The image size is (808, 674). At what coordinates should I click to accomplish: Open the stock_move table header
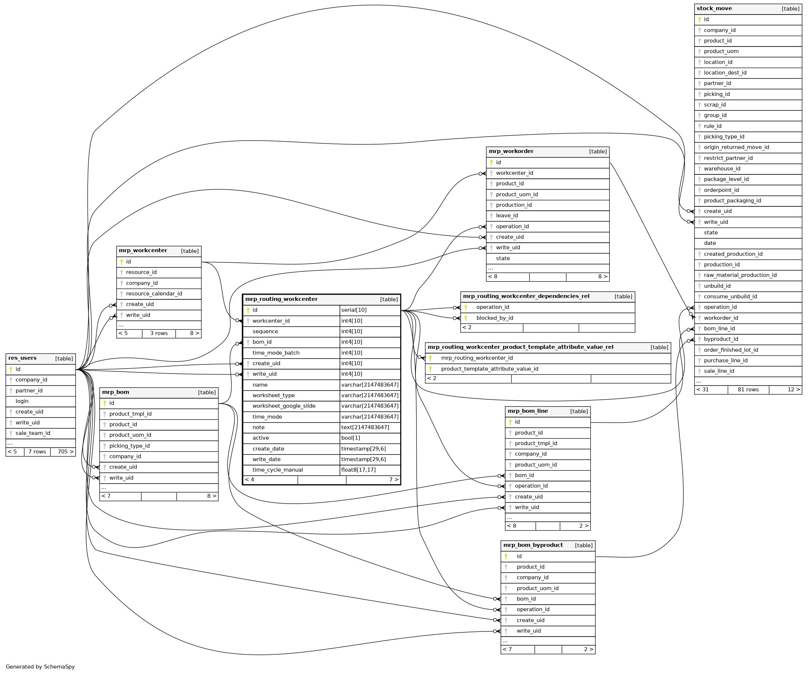[x=714, y=8]
